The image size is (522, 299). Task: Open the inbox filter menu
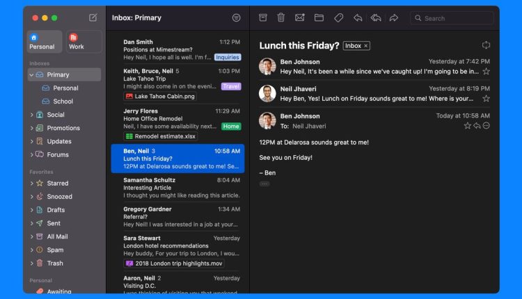[237, 17]
